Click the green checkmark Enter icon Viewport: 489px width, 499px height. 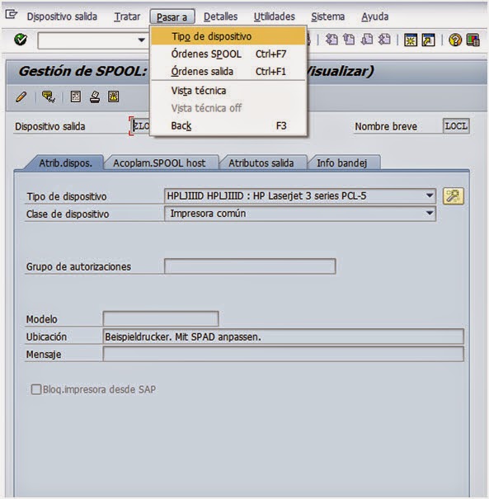[x=21, y=40]
